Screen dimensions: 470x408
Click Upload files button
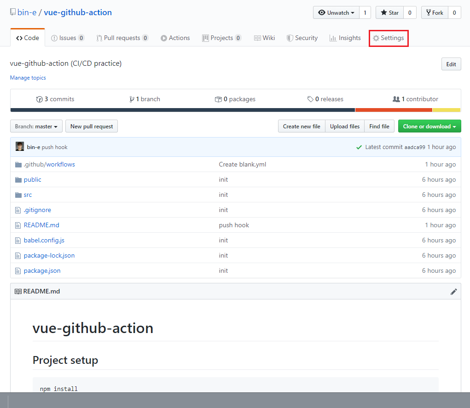point(345,126)
